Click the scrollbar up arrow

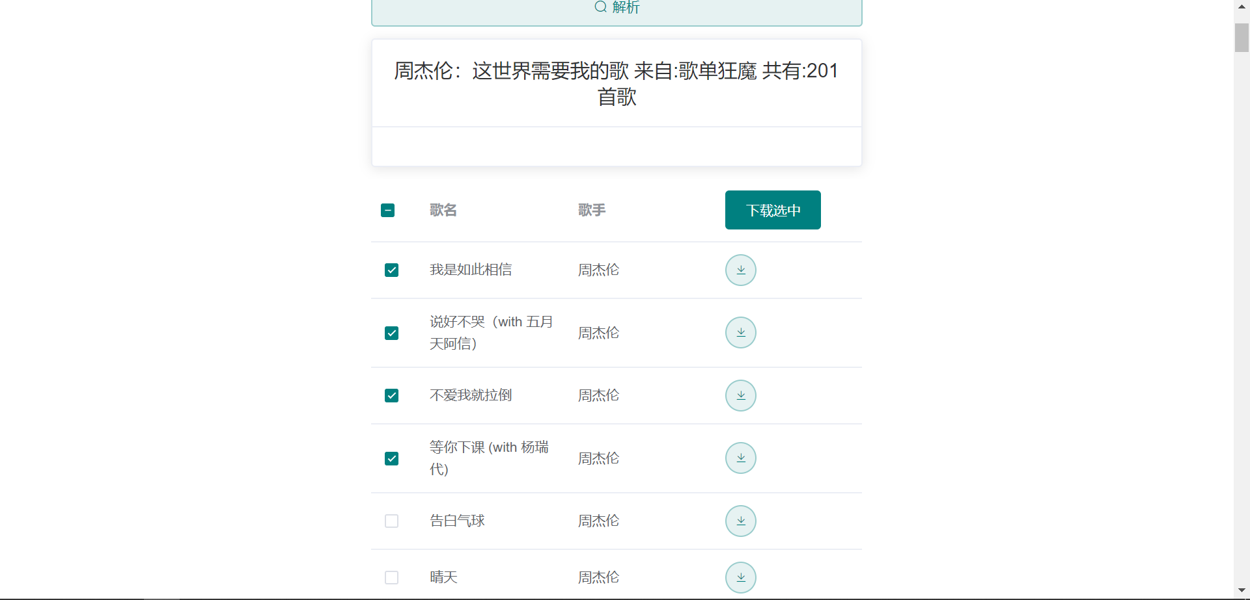(1242, 7)
